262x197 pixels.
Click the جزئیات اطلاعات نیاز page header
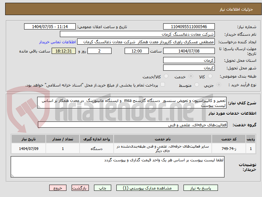point(236,9)
